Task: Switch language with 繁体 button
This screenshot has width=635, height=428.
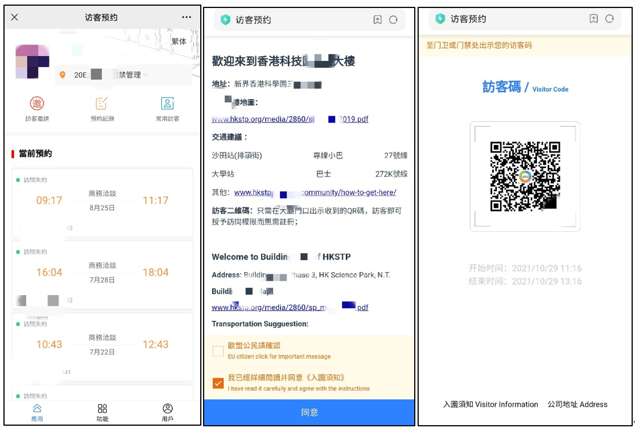Action: pos(179,41)
